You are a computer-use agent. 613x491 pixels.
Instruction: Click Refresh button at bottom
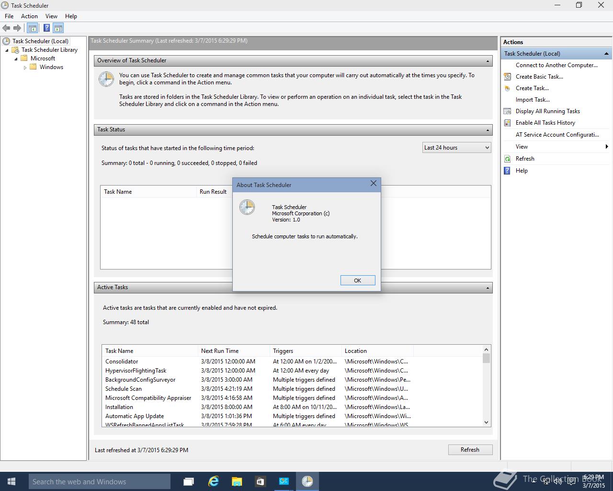pos(470,450)
